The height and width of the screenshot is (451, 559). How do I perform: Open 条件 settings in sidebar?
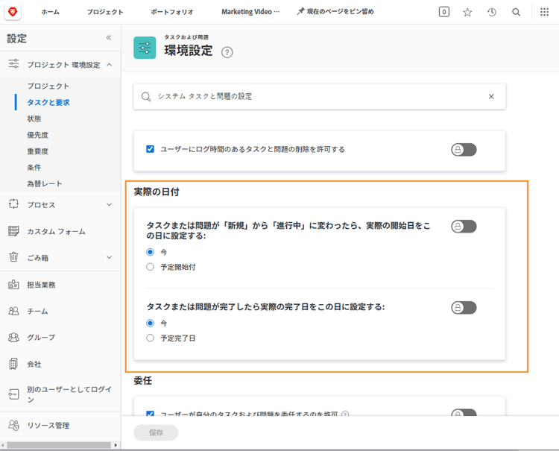pyautogui.click(x=34, y=167)
